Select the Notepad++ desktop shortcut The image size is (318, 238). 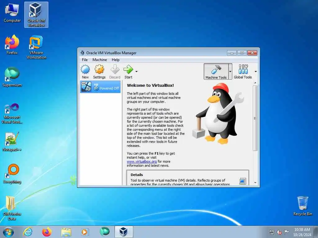click(x=12, y=142)
